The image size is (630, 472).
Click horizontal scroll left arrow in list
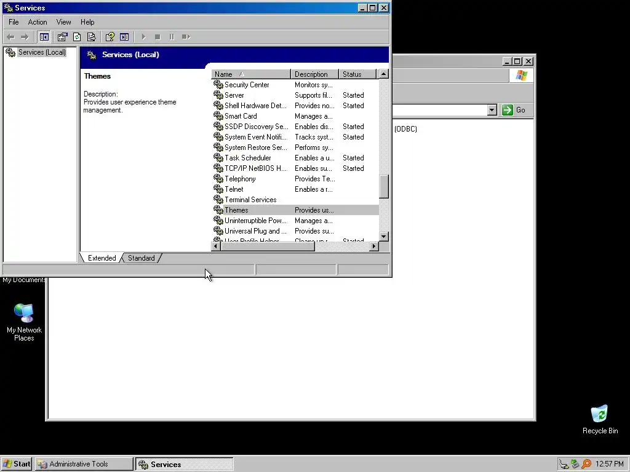click(216, 246)
